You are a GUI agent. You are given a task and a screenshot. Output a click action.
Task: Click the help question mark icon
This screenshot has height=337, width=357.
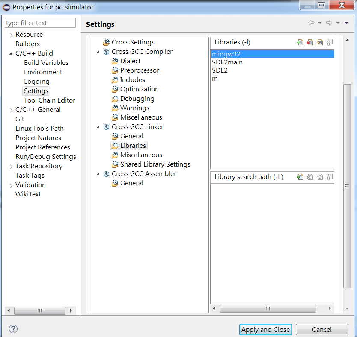pyautogui.click(x=13, y=329)
